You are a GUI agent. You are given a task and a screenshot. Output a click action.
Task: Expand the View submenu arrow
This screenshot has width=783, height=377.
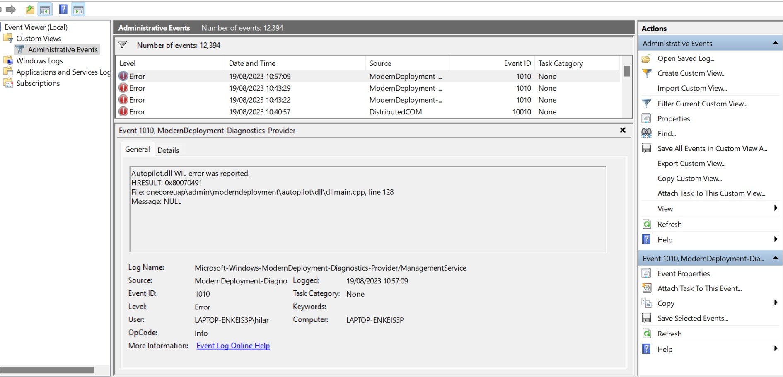click(776, 208)
